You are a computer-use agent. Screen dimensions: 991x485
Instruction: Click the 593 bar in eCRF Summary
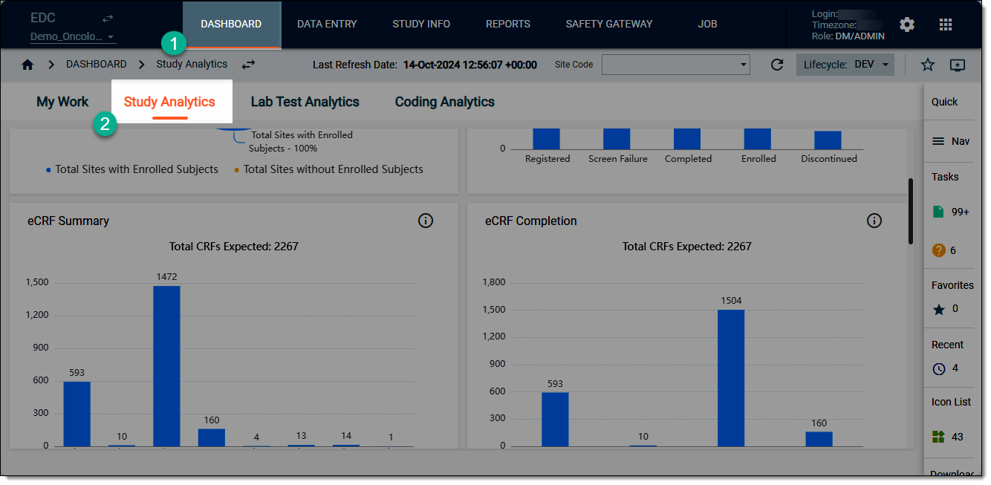(77, 414)
